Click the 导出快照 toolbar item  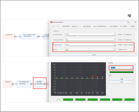(x=114, y=26)
